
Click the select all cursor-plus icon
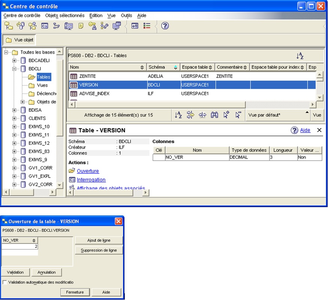coord(226,115)
